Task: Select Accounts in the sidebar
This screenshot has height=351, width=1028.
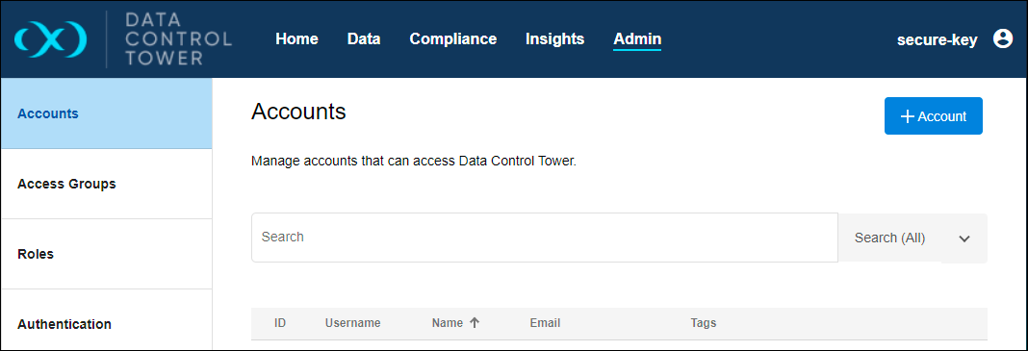Action: pos(106,113)
